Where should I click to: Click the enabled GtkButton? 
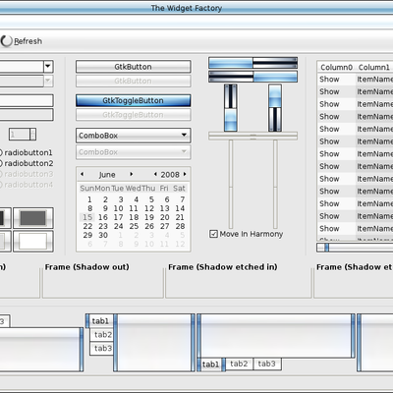pyautogui.click(x=133, y=67)
